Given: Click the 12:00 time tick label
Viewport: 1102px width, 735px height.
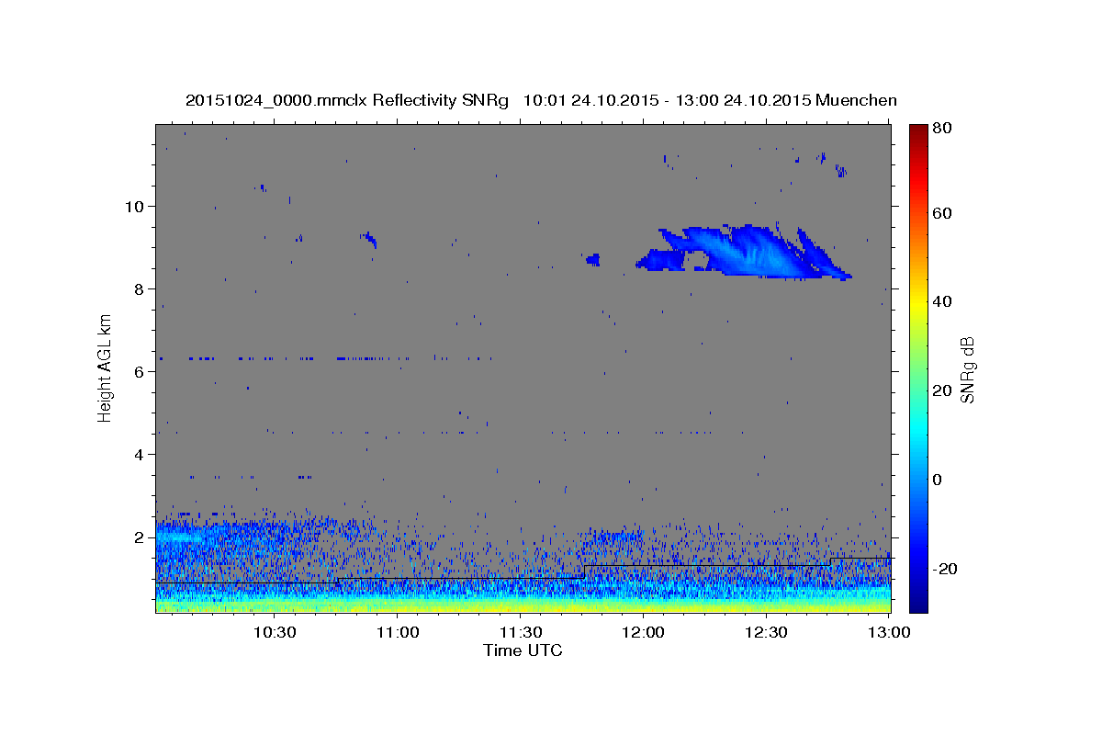Looking at the screenshot, I should tap(644, 632).
